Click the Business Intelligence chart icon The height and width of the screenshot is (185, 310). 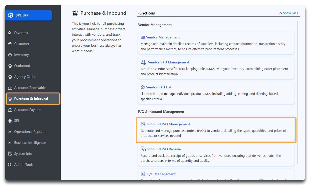tap(10, 143)
